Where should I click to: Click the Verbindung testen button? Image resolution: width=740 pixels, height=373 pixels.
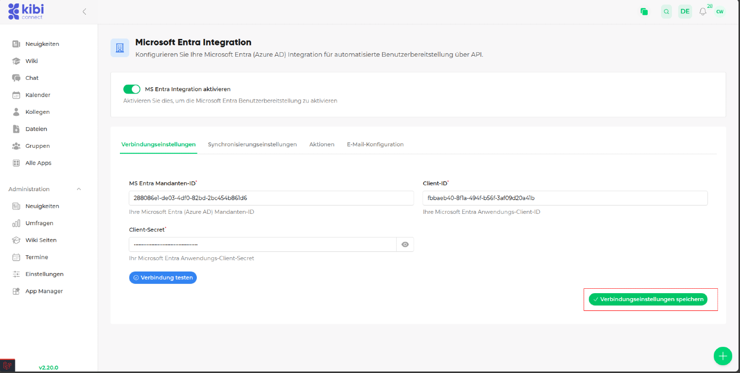click(163, 277)
